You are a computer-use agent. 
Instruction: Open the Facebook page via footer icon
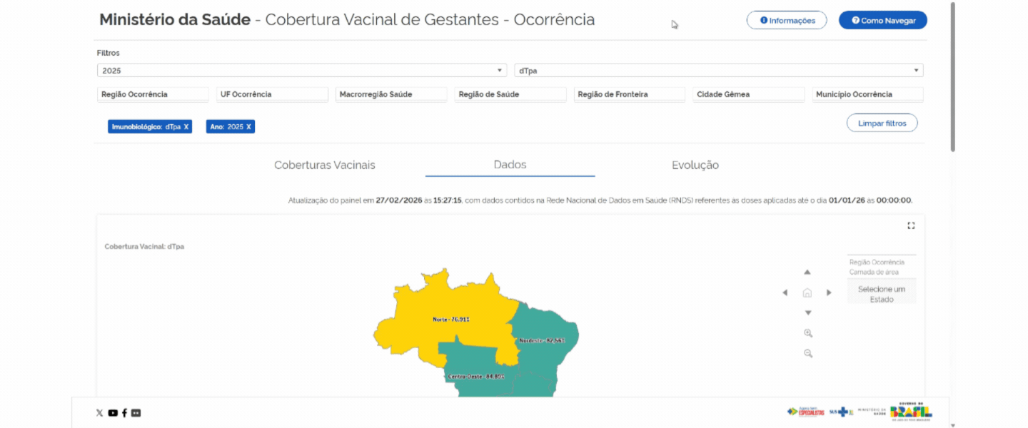click(x=124, y=412)
